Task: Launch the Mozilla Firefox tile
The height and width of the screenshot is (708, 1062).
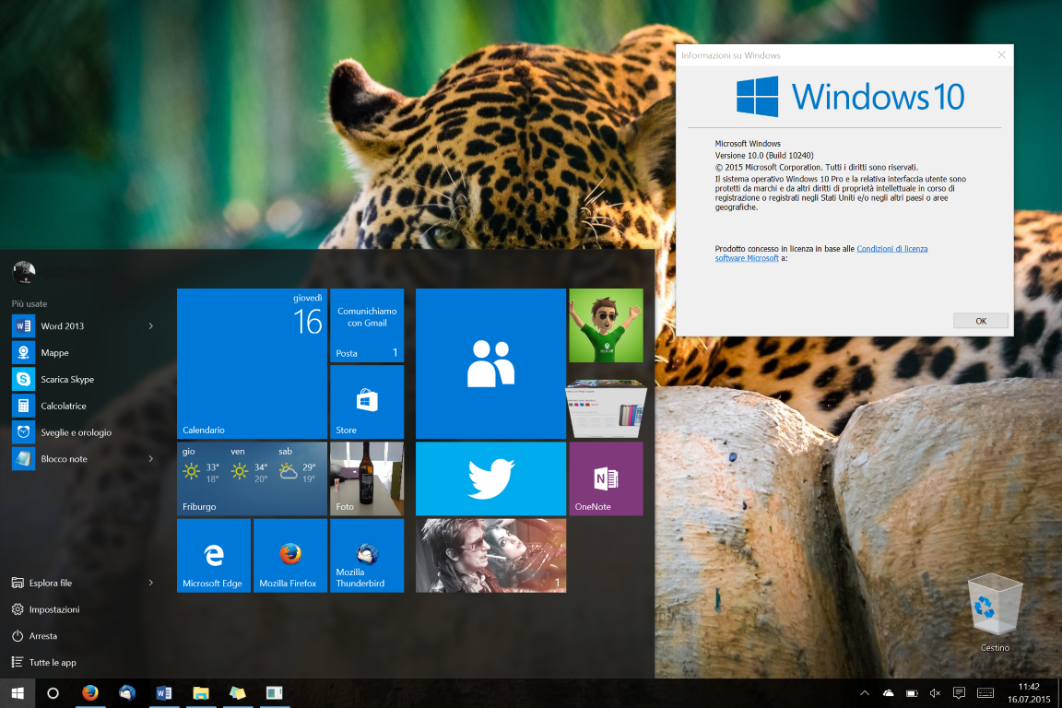Action: click(x=290, y=556)
